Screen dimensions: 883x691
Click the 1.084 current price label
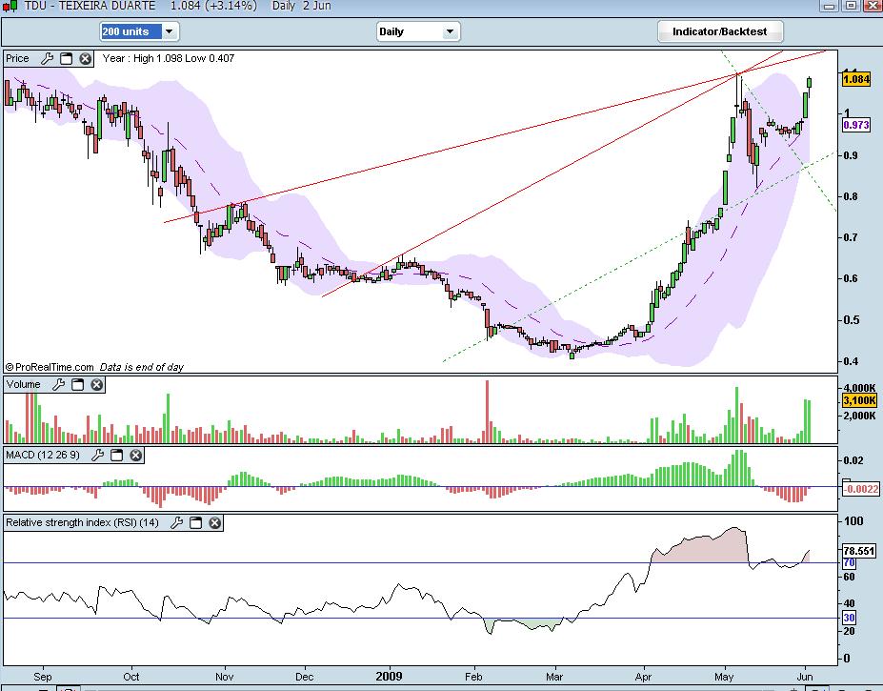pos(856,79)
